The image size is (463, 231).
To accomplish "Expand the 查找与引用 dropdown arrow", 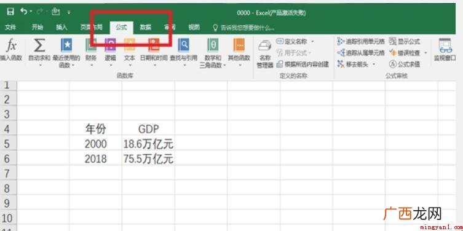I will (184, 65).
